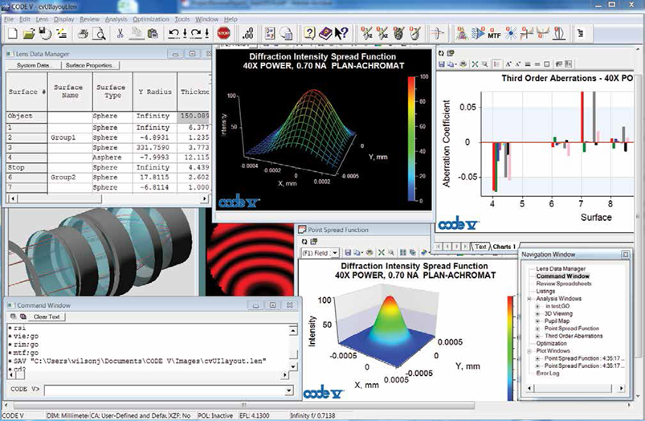Click refresh icon in Third Order Aberrations window
645x421 pixels.
[442, 53]
